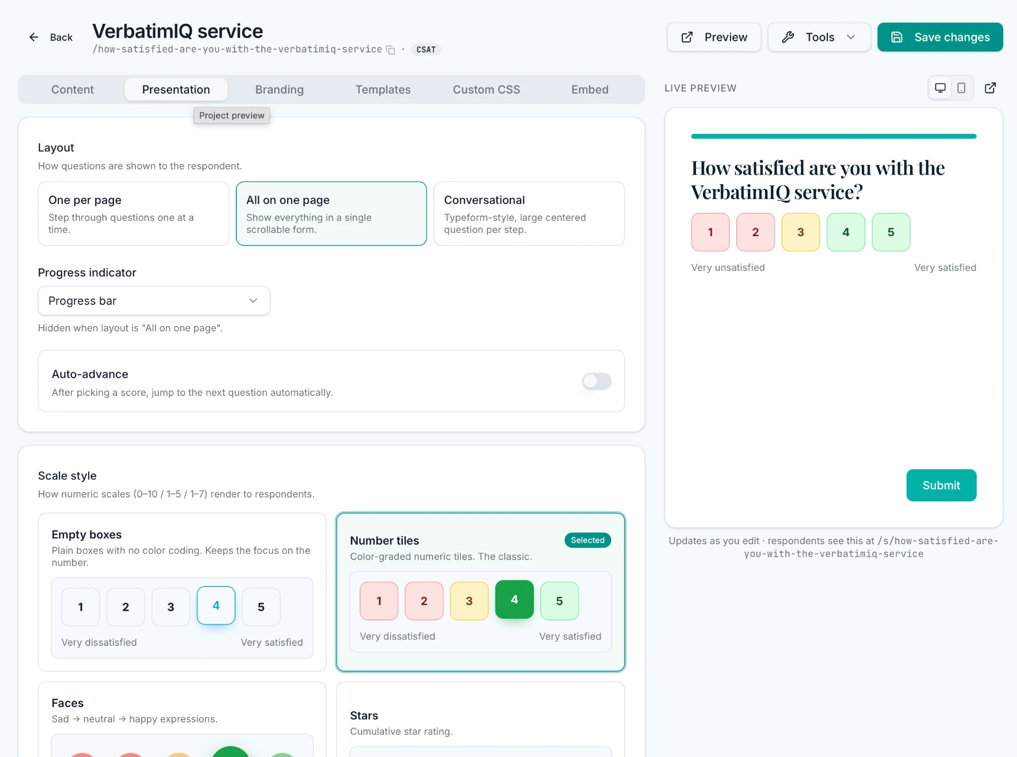The image size is (1017, 757).
Task: Click tile 3 in Number tiles sample
Action: coord(469,601)
